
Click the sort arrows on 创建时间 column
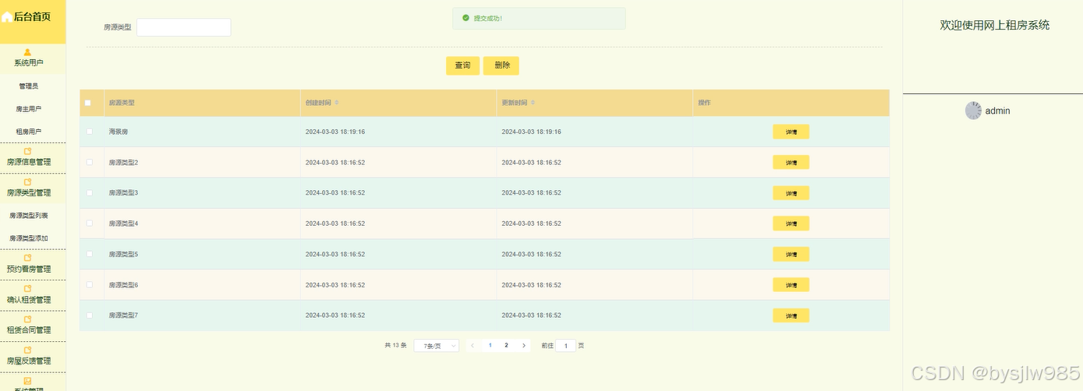pos(337,103)
